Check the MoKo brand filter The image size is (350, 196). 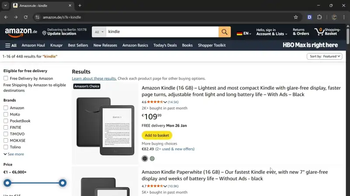point(6,115)
